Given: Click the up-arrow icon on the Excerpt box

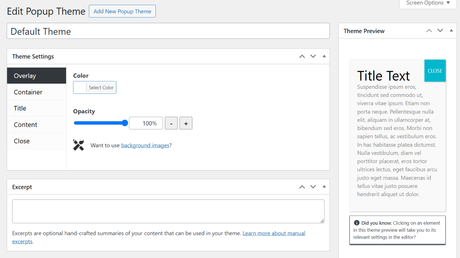Looking at the screenshot, I should [302, 187].
